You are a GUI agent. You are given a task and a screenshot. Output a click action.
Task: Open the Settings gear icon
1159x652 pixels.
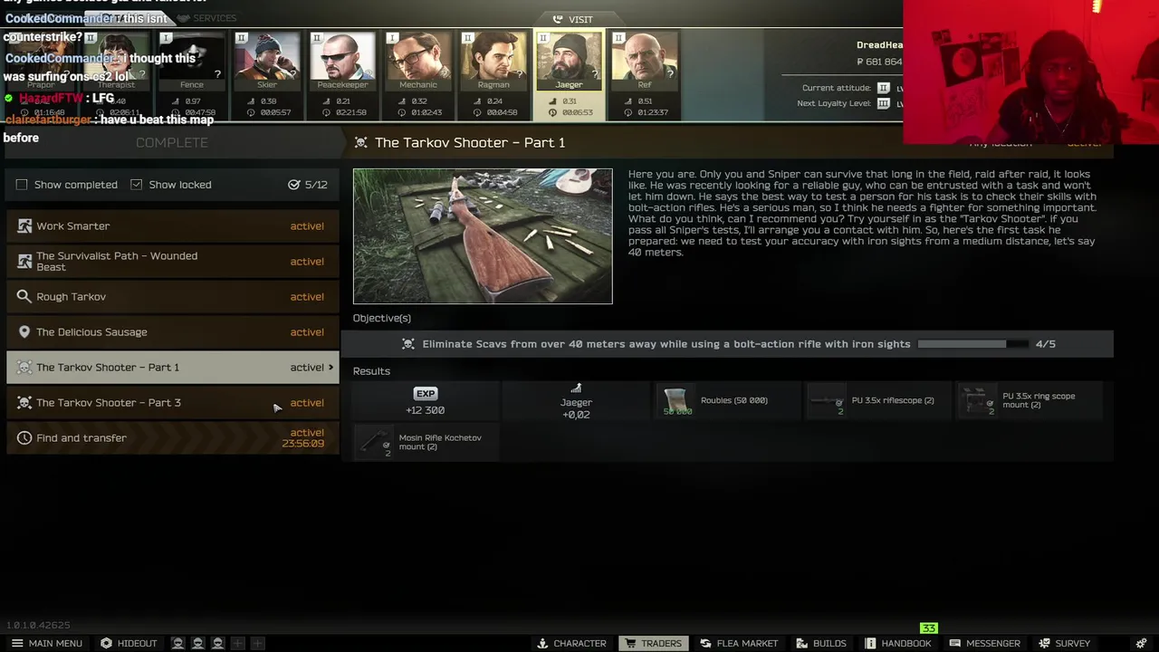1141,643
